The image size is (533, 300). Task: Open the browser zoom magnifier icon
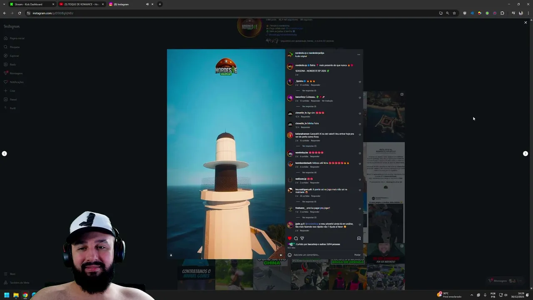448,13
